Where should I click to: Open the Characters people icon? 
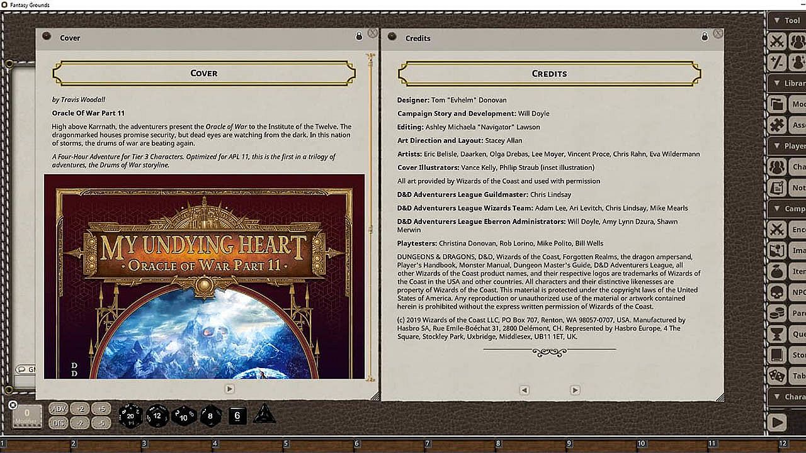(778, 167)
